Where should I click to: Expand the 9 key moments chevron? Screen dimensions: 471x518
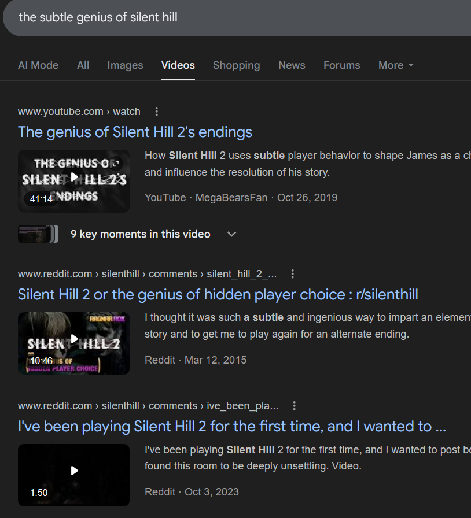pos(232,234)
